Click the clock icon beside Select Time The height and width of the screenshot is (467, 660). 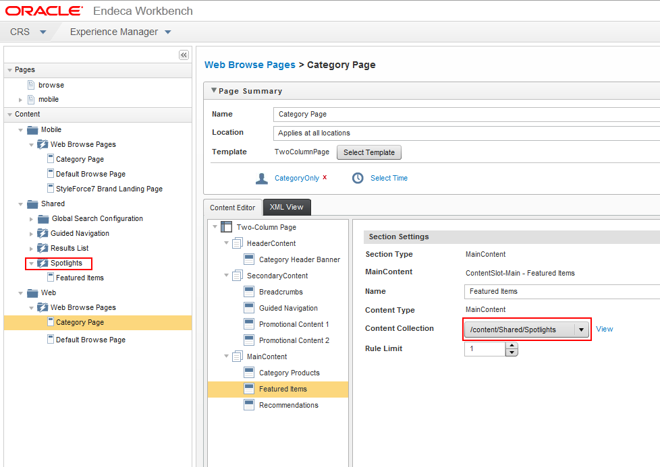358,178
